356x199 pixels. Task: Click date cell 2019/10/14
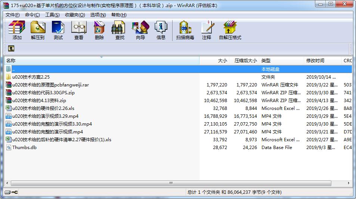(321, 77)
